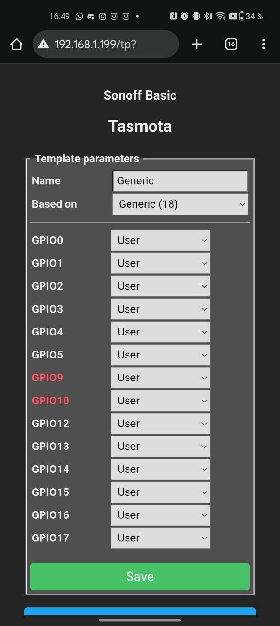The height and width of the screenshot is (626, 280).
Task: Tap the blue button below Save
Action: [140, 611]
